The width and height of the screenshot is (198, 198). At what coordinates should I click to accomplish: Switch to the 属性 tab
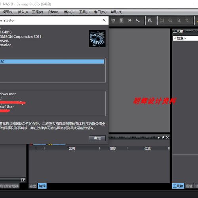click(x=189, y=186)
